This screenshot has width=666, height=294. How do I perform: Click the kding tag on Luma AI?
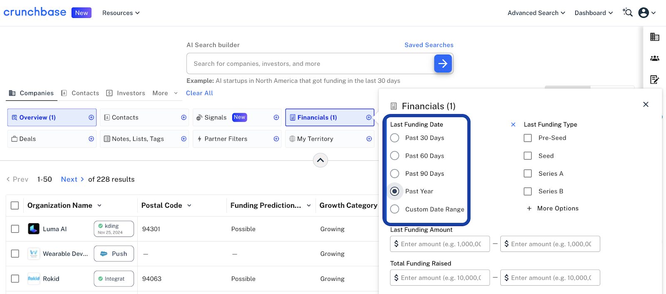point(114,229)
